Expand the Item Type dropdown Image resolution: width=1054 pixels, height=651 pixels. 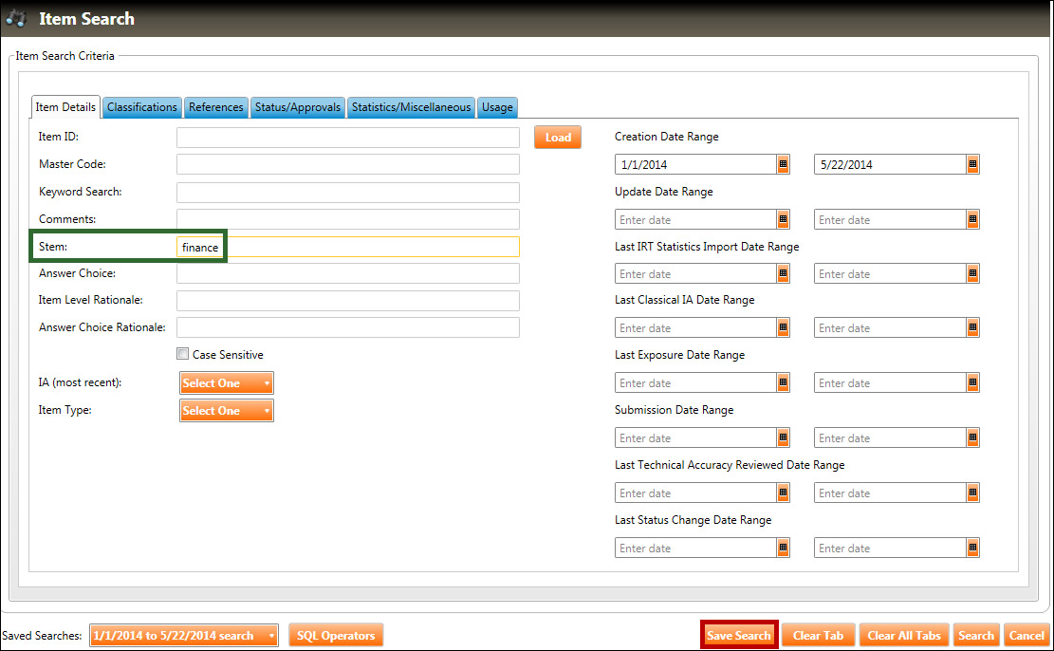pyautogui.click(x=227, y=411)
